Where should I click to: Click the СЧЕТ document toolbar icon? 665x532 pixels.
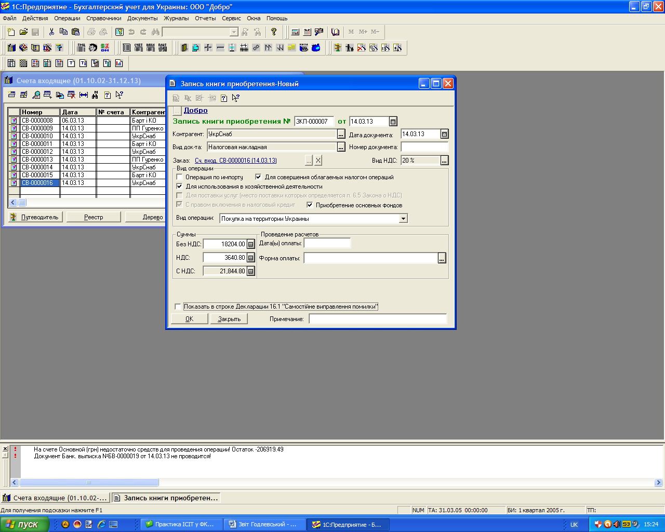click(x=138, y=48)
